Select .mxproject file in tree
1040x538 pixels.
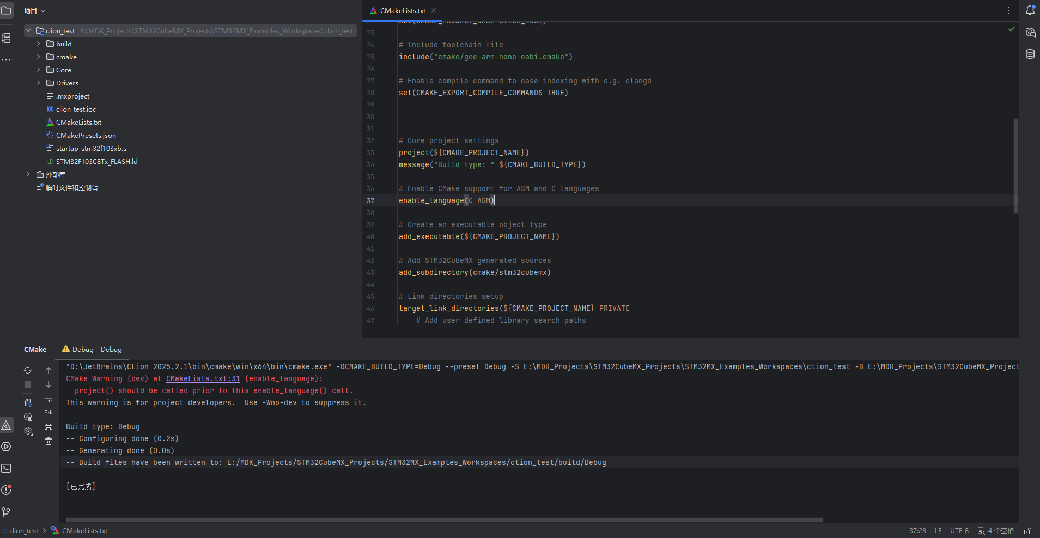72,96
